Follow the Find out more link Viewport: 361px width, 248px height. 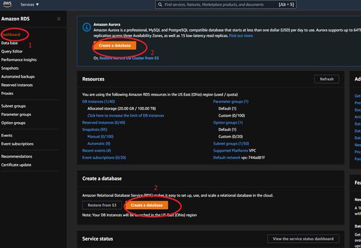click(241, 35)
